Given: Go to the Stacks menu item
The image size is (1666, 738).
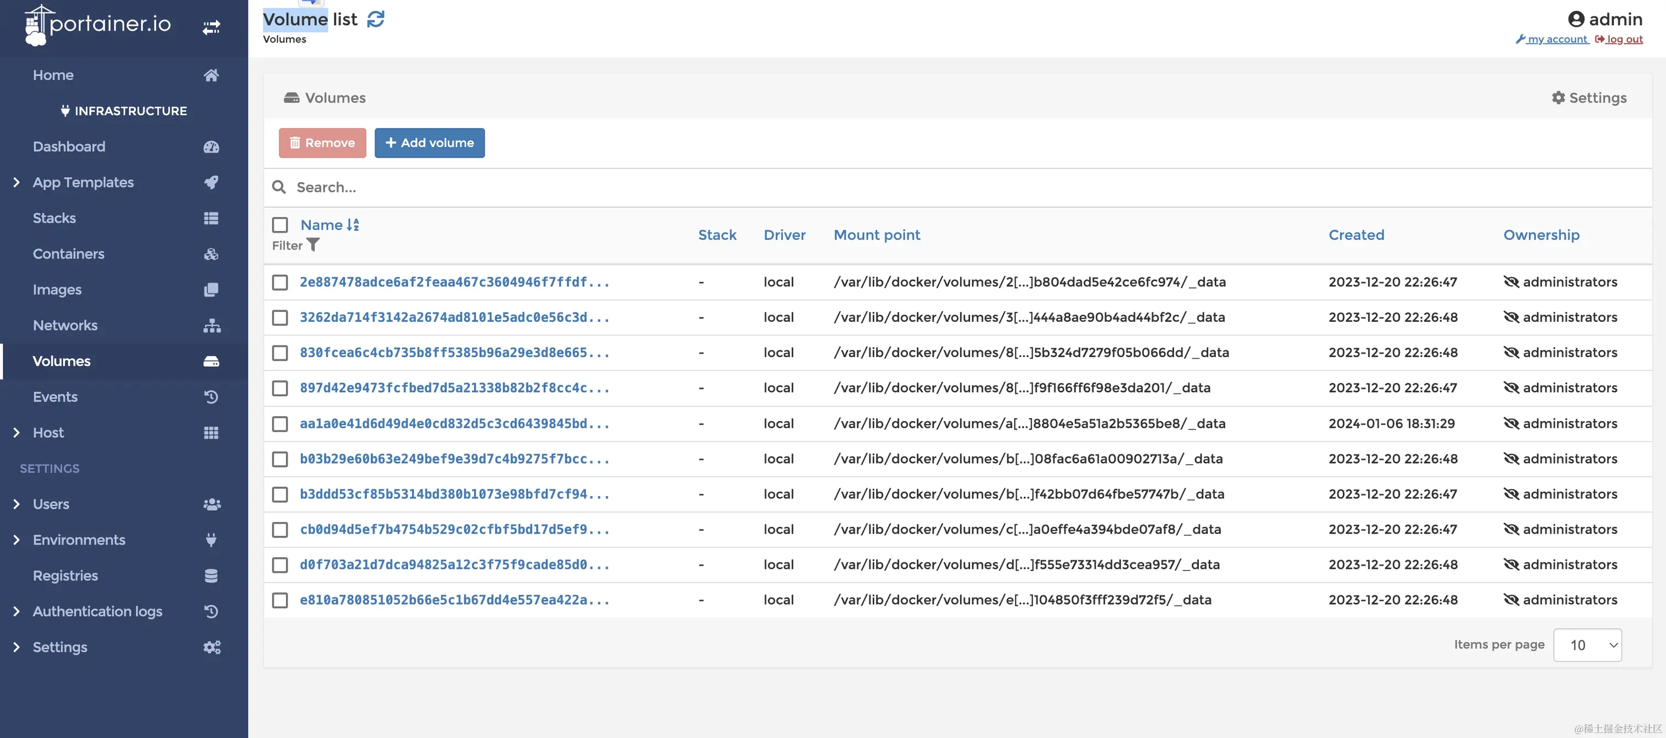Looking at the screenshot, I should tap(55, 218).
